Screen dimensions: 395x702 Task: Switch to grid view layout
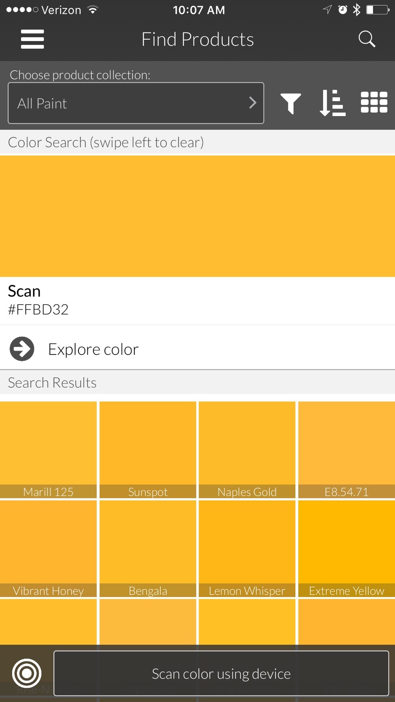tap(374, 103)
